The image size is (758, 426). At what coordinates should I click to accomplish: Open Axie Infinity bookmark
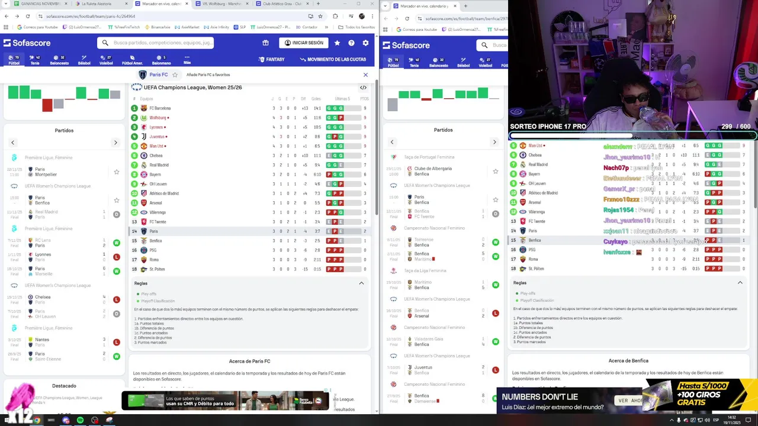(x=217, y=27)
